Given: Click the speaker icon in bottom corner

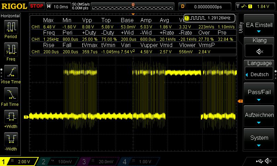Looking at the screenshot, I should tap(268, 161).
